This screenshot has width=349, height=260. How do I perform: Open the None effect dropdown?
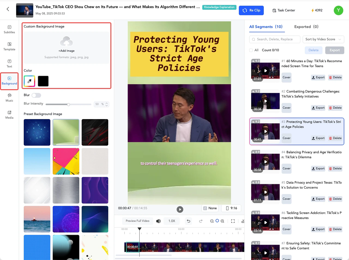point(210,208)
